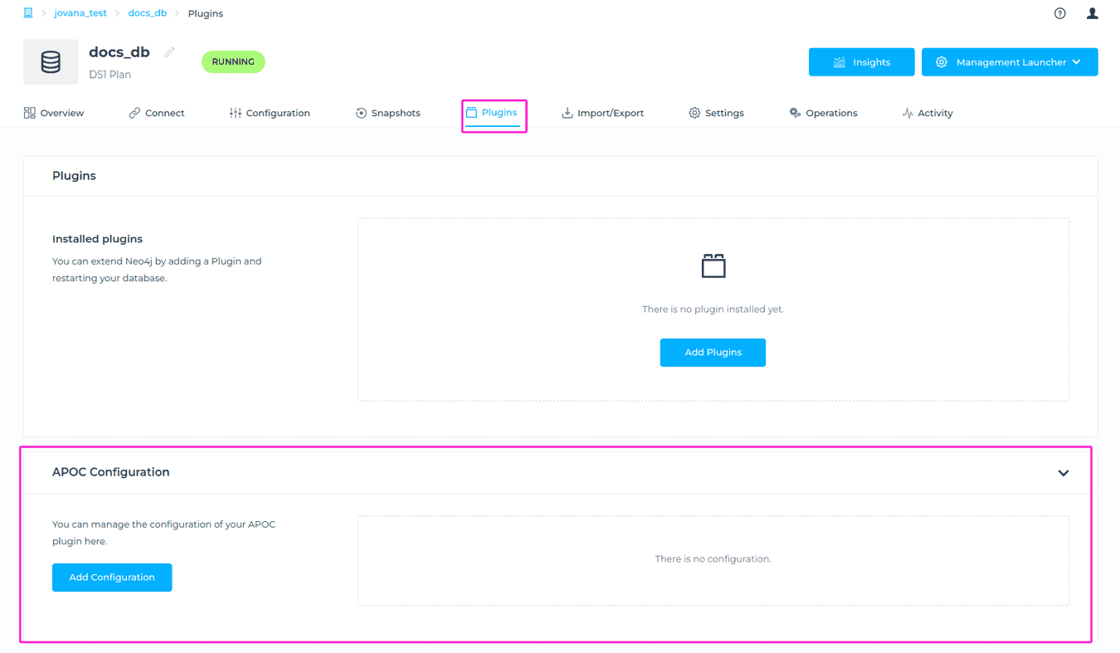
Task: Click the home building icon in breadcrumb
Action: pos(28,13)
